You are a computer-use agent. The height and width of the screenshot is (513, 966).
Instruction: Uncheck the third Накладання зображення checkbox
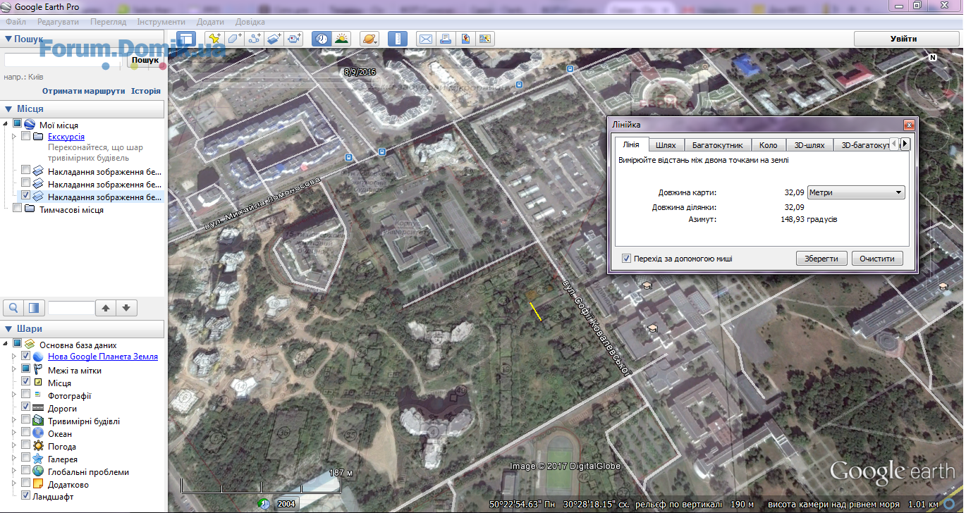click(x=26, y=195)
